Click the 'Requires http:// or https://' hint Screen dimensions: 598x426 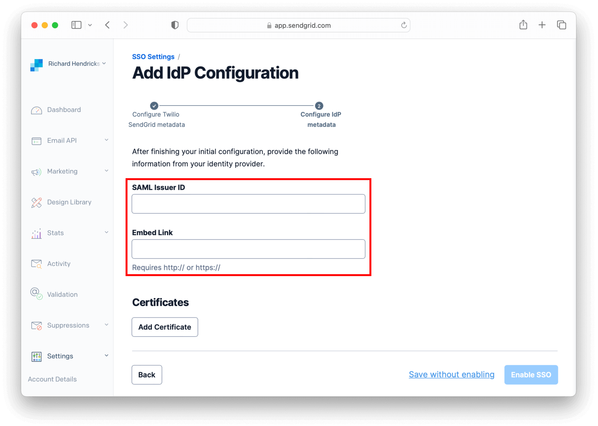pos(176,268)
